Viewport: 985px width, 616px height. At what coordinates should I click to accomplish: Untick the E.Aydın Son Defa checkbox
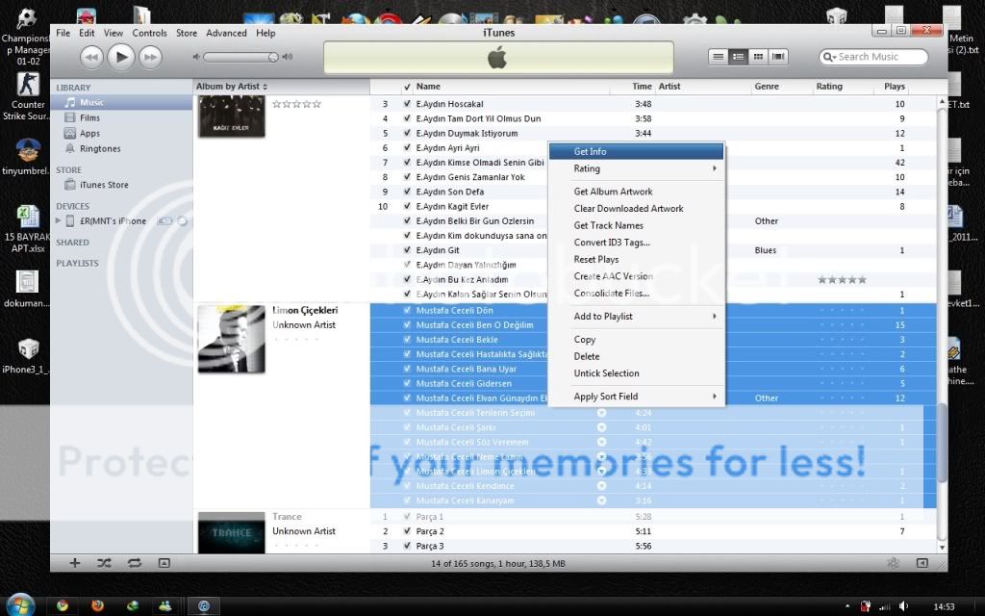click(x=407, y=192)
